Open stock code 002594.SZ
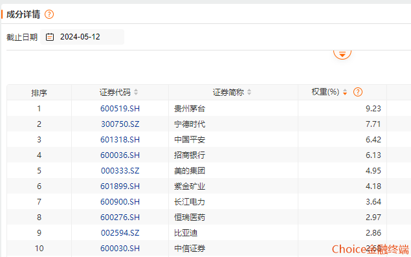411x257 pixels. pyautogui.click(x=120, y=233)
